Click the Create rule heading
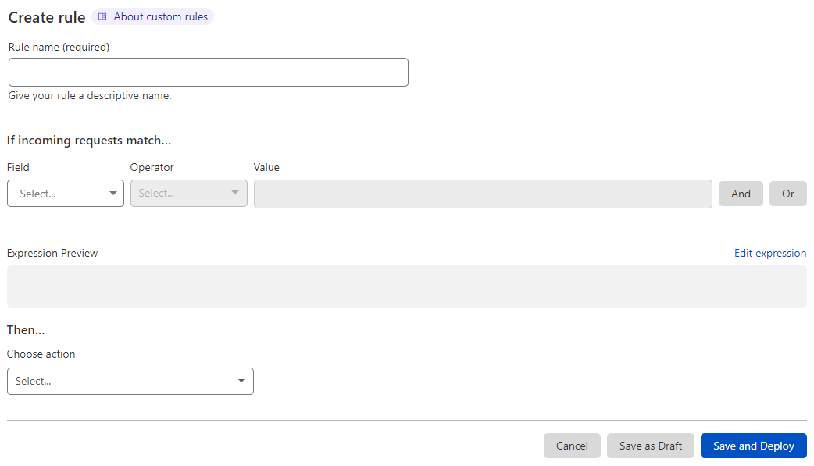 [46, 16]
